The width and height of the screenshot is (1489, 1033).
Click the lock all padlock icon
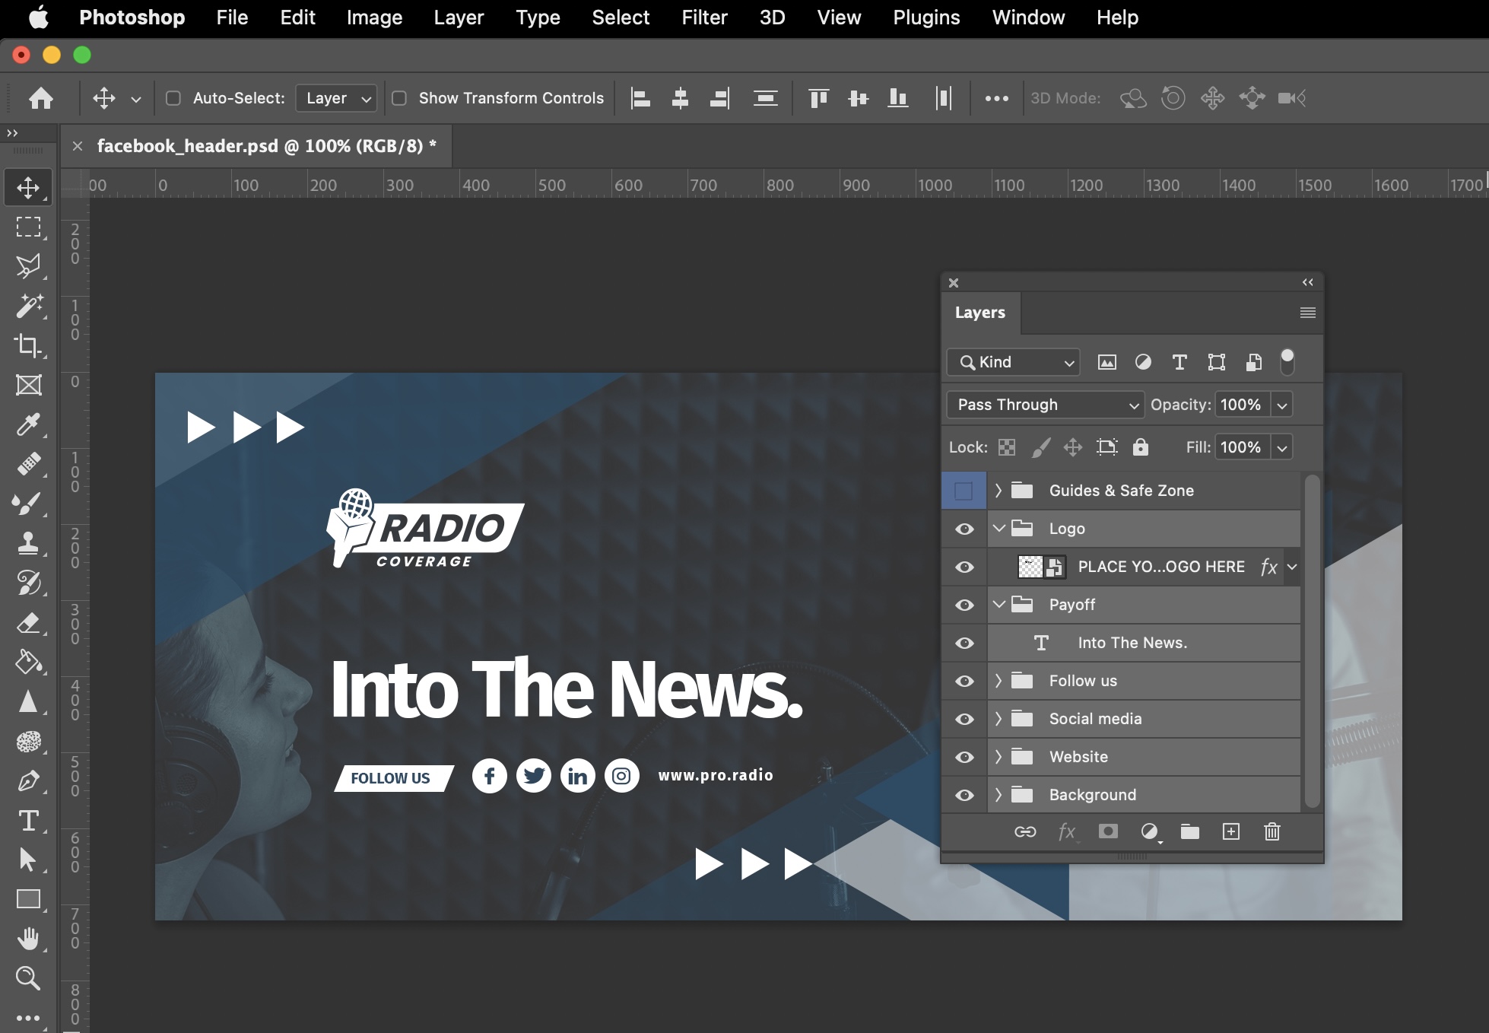coord(1140,447)
